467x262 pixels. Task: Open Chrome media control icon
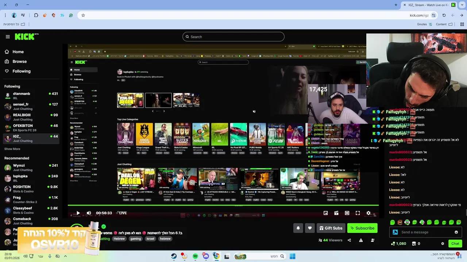[23, 15]
